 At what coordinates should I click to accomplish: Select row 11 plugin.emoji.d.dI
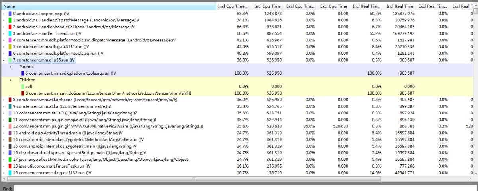(237, 120)
